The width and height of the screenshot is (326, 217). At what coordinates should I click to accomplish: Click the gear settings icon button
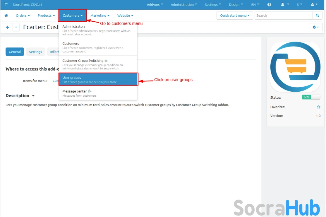(315, 27)
